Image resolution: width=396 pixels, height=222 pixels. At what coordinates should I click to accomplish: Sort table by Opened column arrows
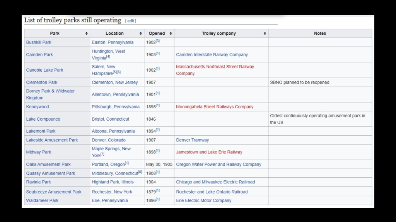(171, 34)
